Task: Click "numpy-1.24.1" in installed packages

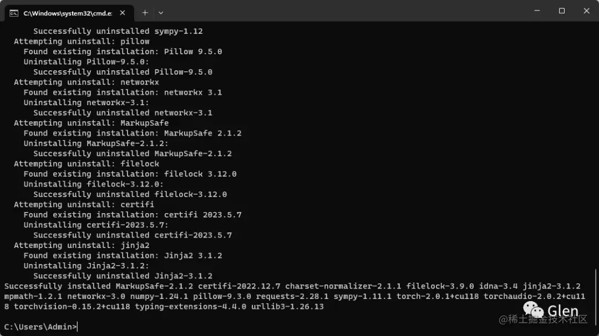Action: [x=159, y=296]
